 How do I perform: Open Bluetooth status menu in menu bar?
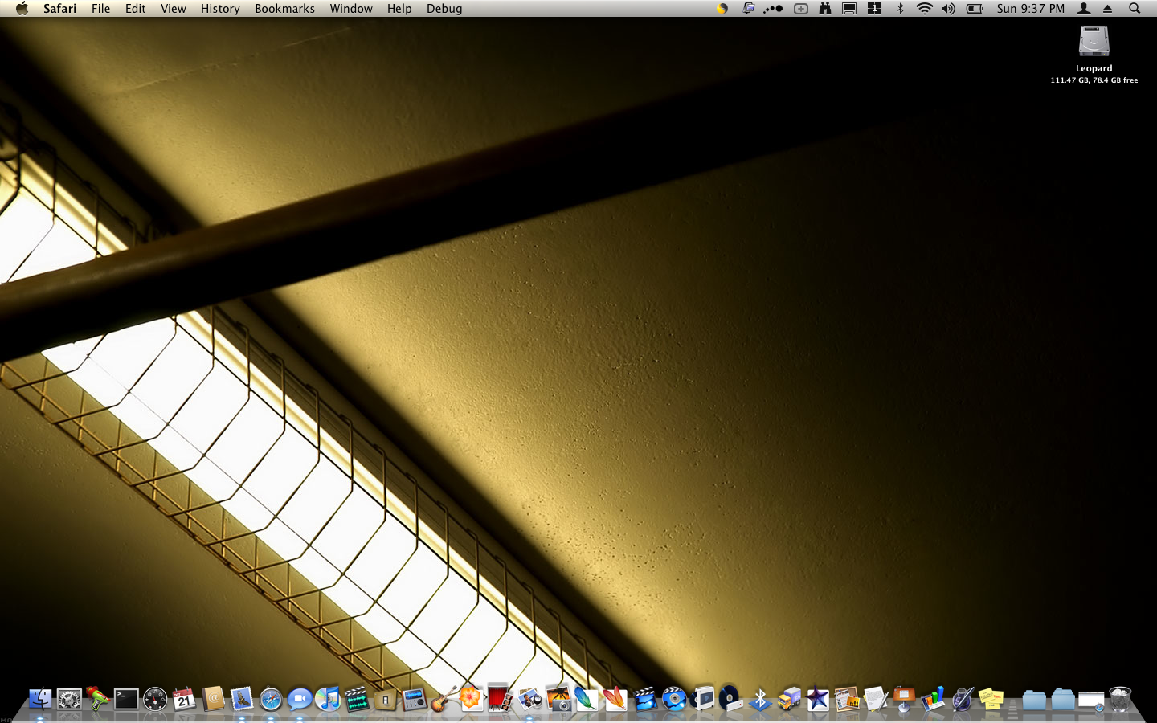900,9
